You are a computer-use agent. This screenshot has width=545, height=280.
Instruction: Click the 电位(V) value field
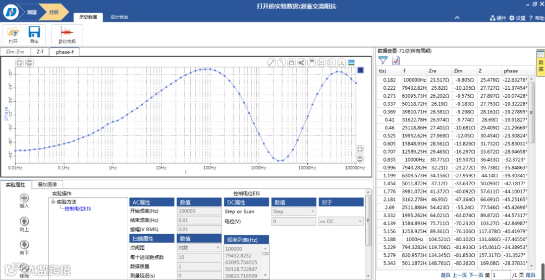pyautogui.click(x=293, y=222)
